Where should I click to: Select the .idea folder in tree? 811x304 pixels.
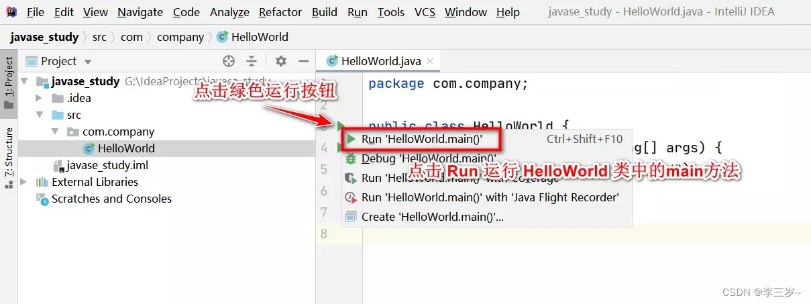78,98
